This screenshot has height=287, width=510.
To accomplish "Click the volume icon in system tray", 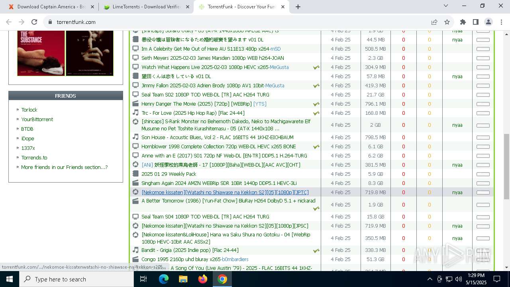I will pos(458,279).
